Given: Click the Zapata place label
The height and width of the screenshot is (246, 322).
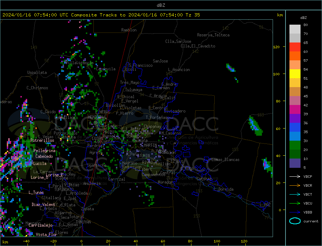Looking at the screenshot, I should (x=88, y=209).
